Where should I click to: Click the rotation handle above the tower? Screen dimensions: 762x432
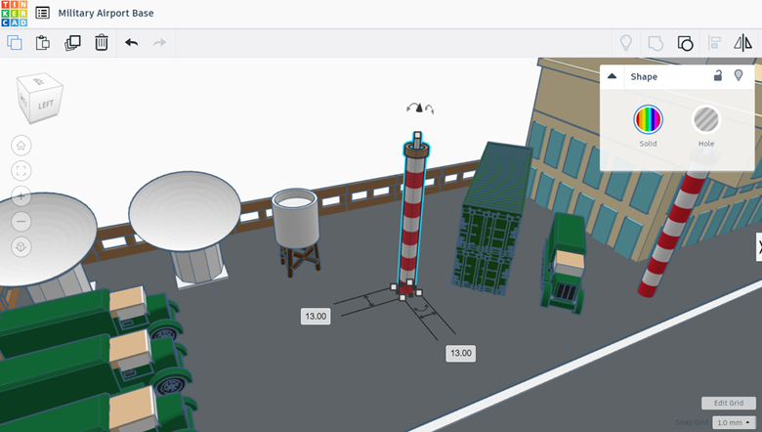pyautogui.click(x=420, y=108)
